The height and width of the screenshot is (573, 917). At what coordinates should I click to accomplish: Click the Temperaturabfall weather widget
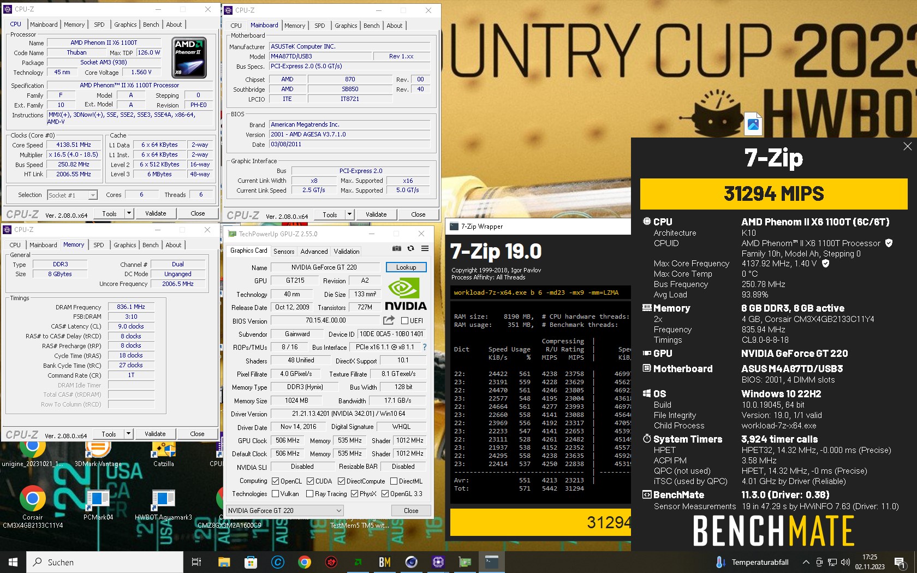coord(752,562)
